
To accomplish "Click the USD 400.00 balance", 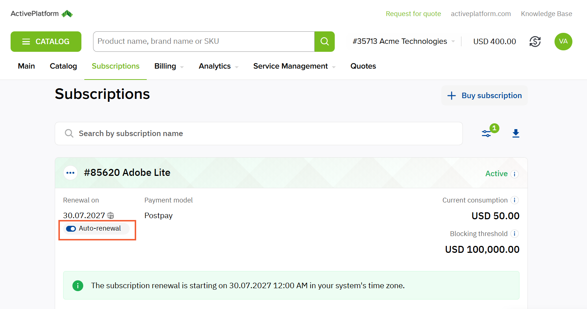I will (495, 42).
